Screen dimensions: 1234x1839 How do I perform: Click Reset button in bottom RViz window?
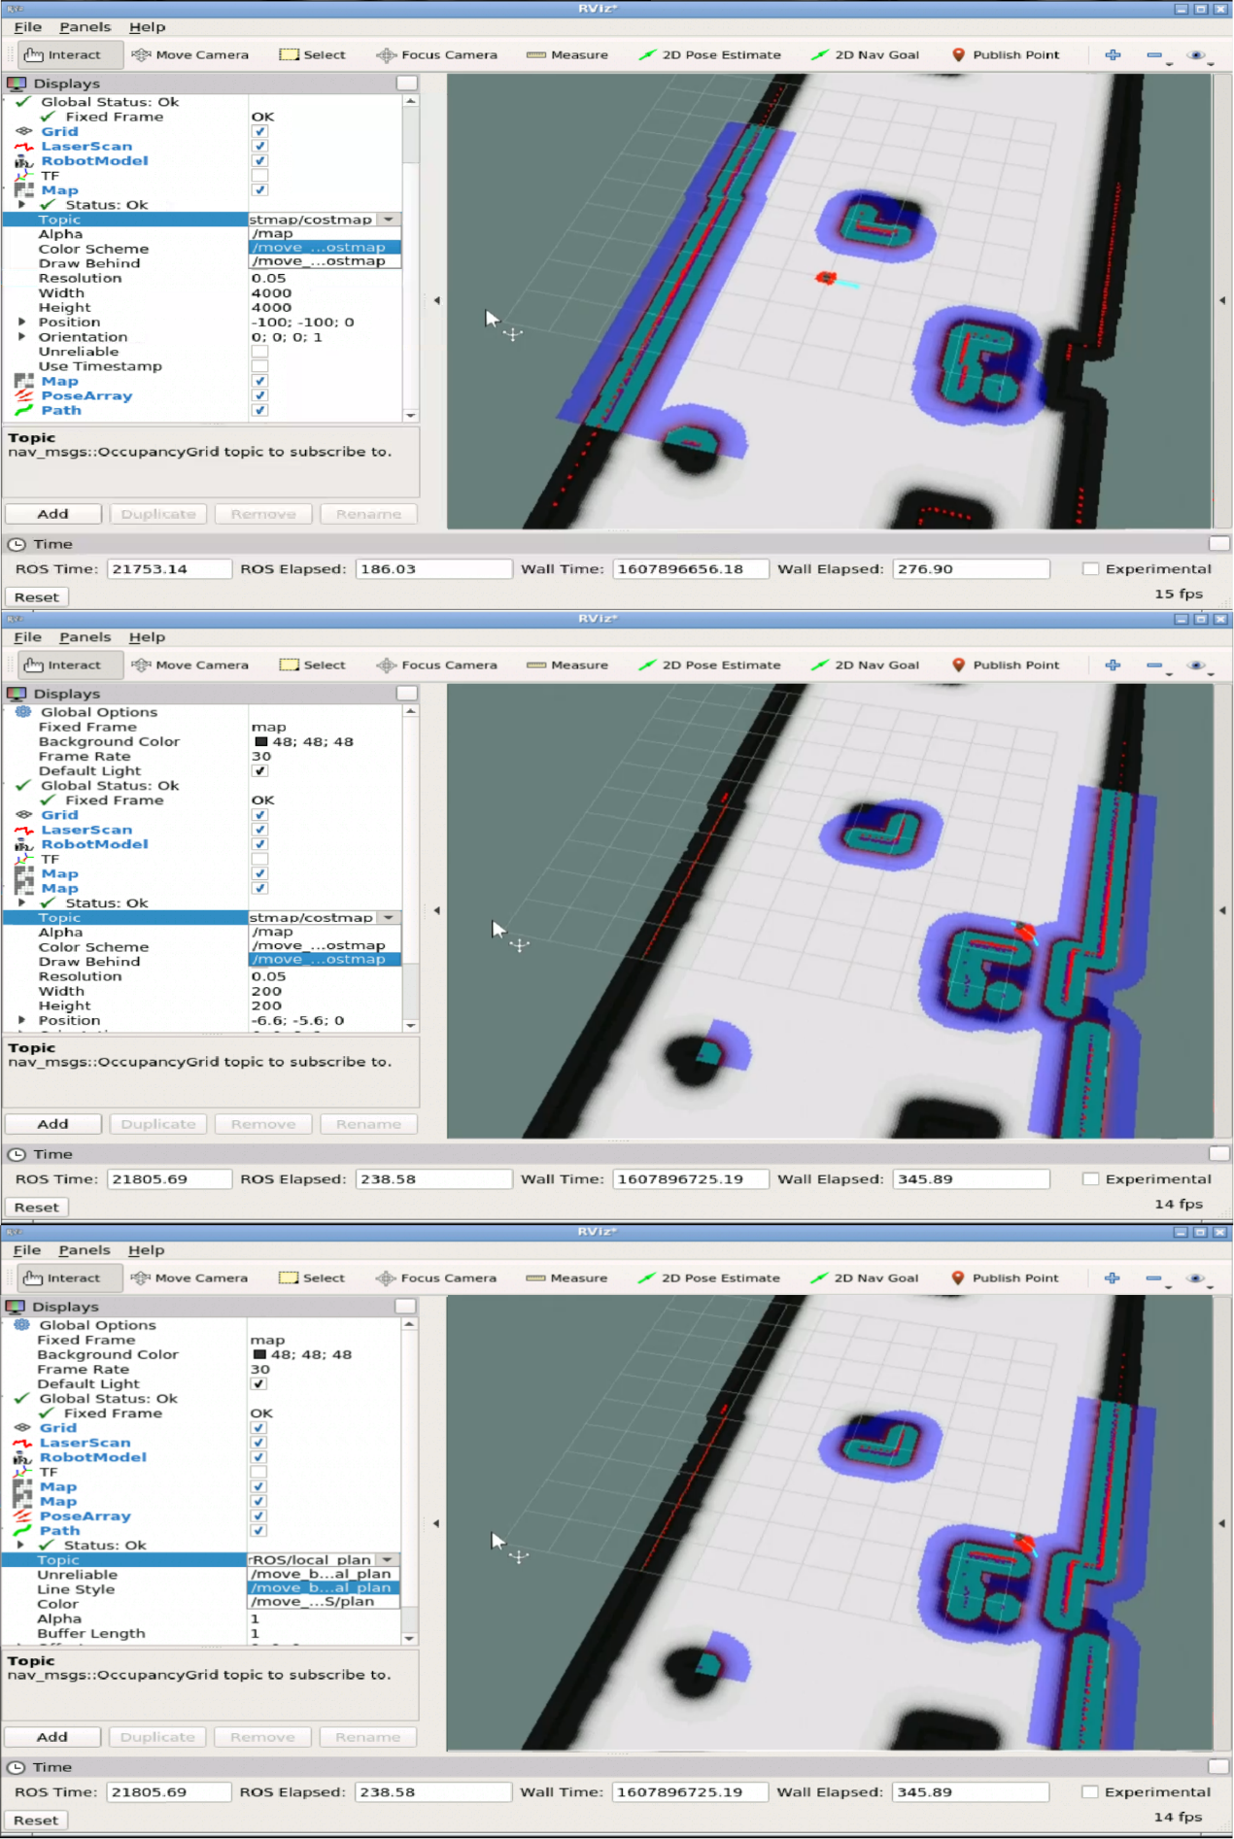pos(36,1821)
